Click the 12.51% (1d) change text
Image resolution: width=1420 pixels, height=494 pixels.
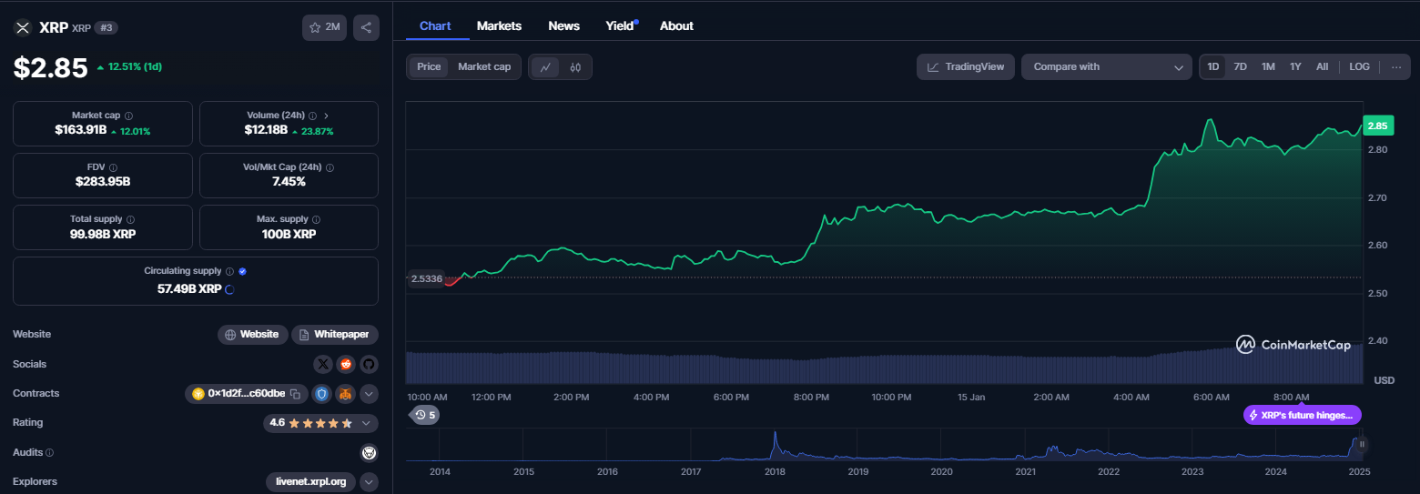pyautogui.click(x=135, y=66)
